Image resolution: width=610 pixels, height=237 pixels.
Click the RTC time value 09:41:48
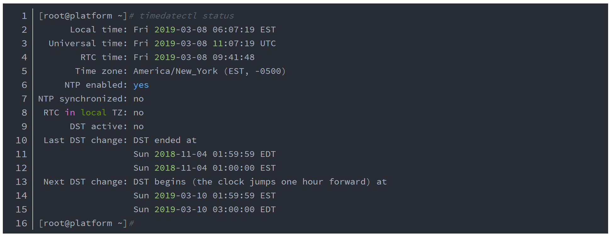[x=233, y=57]
